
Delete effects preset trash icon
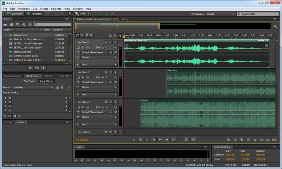62,88
